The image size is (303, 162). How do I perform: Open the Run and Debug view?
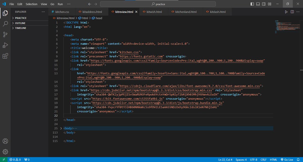coord(5,45)
